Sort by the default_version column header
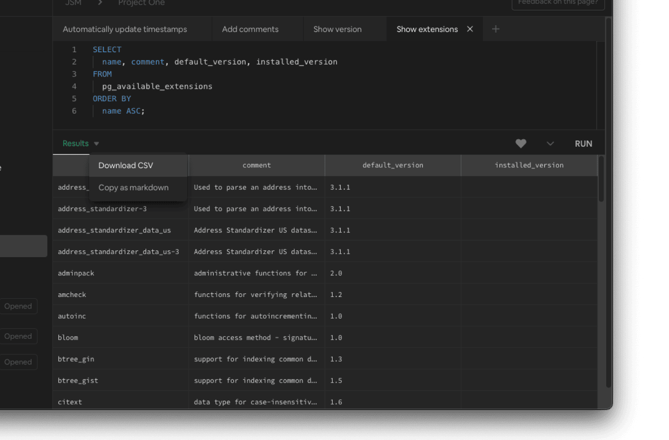This screenshot has width=669, height=440. 392,165
